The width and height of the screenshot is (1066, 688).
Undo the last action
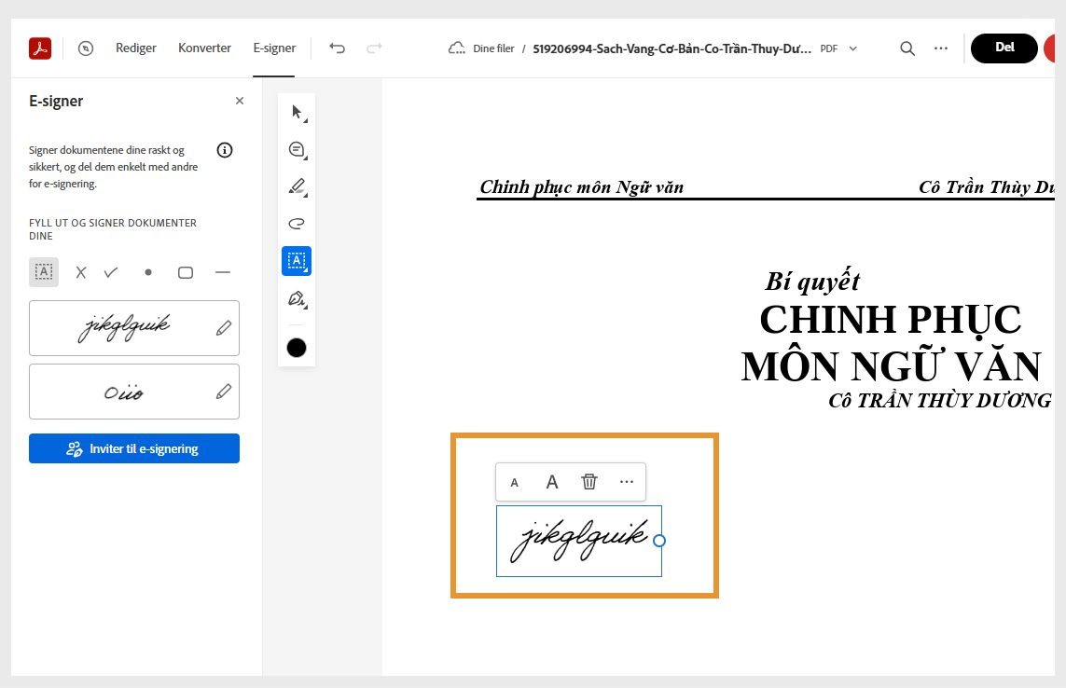pos(338,48)
